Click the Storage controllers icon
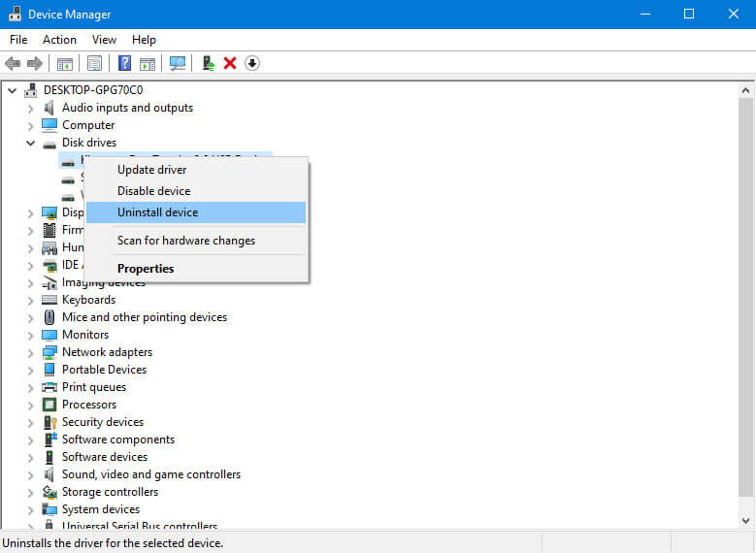The width and height of the screenshot is (756, 553). pos(49,492)
